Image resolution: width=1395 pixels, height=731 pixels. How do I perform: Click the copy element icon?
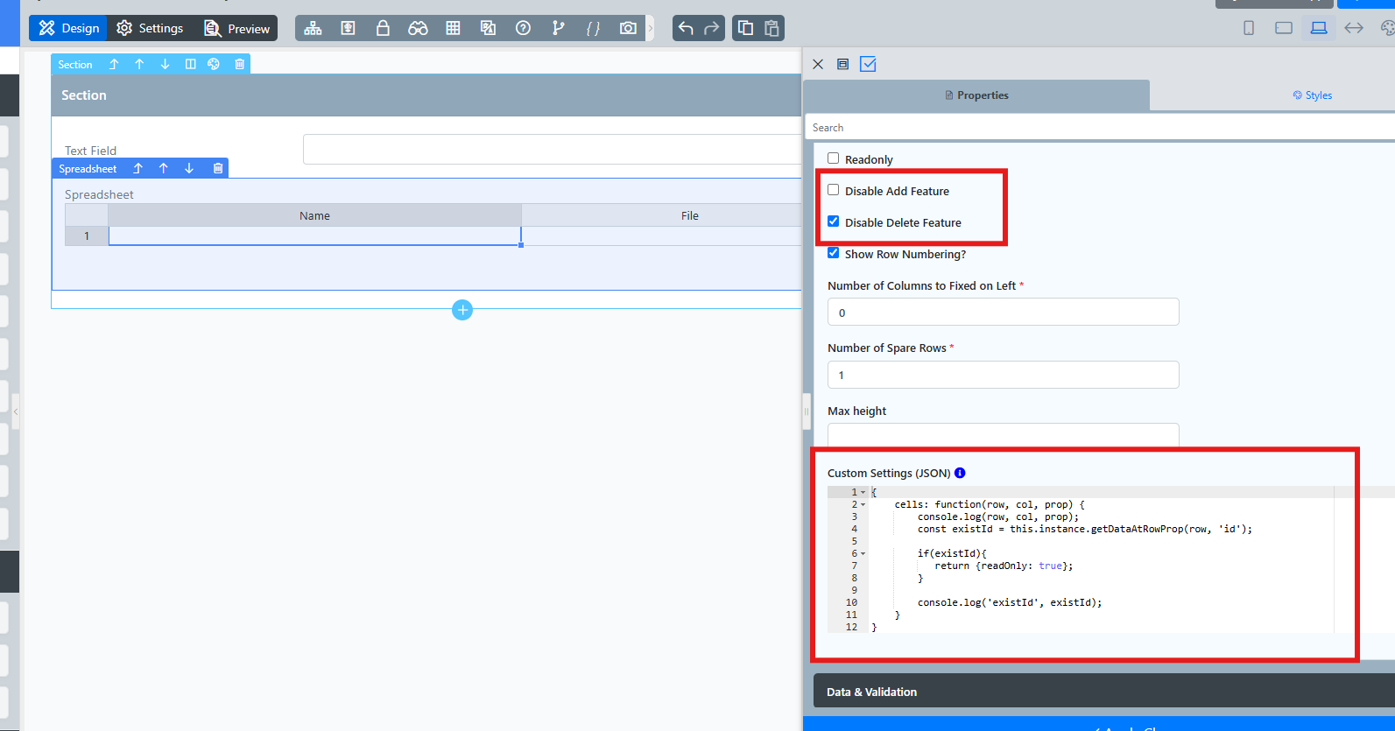[745, 28]
